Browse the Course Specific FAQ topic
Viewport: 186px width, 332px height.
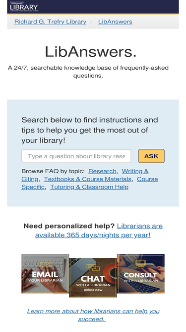tap(90, 183)
